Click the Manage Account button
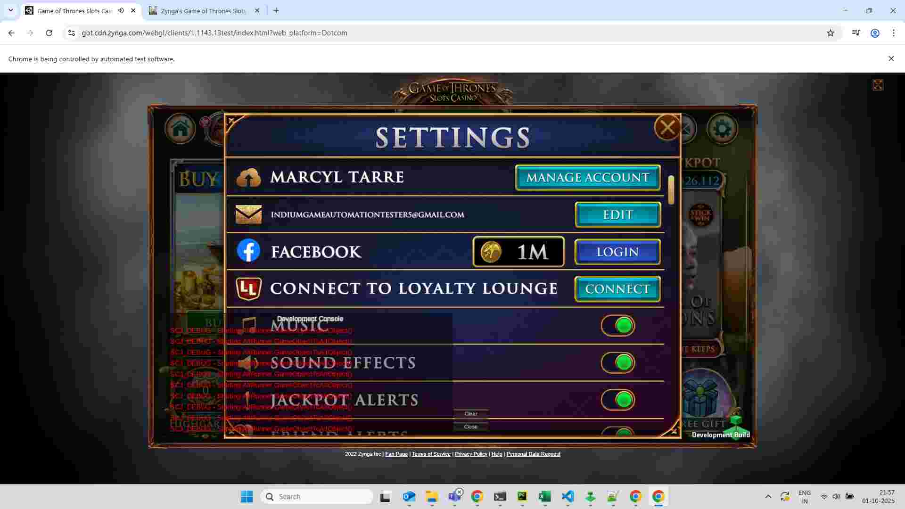Screen dimensions: 905x509 [x=587, y=178]
